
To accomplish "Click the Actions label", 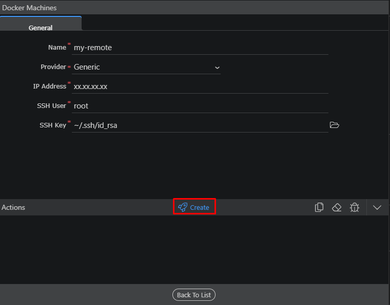I will (13, 207).
